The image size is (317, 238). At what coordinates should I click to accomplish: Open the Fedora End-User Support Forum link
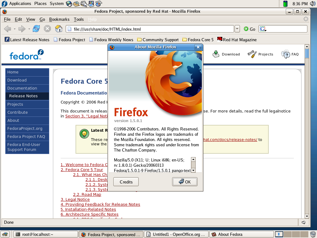tap(27, 147)
